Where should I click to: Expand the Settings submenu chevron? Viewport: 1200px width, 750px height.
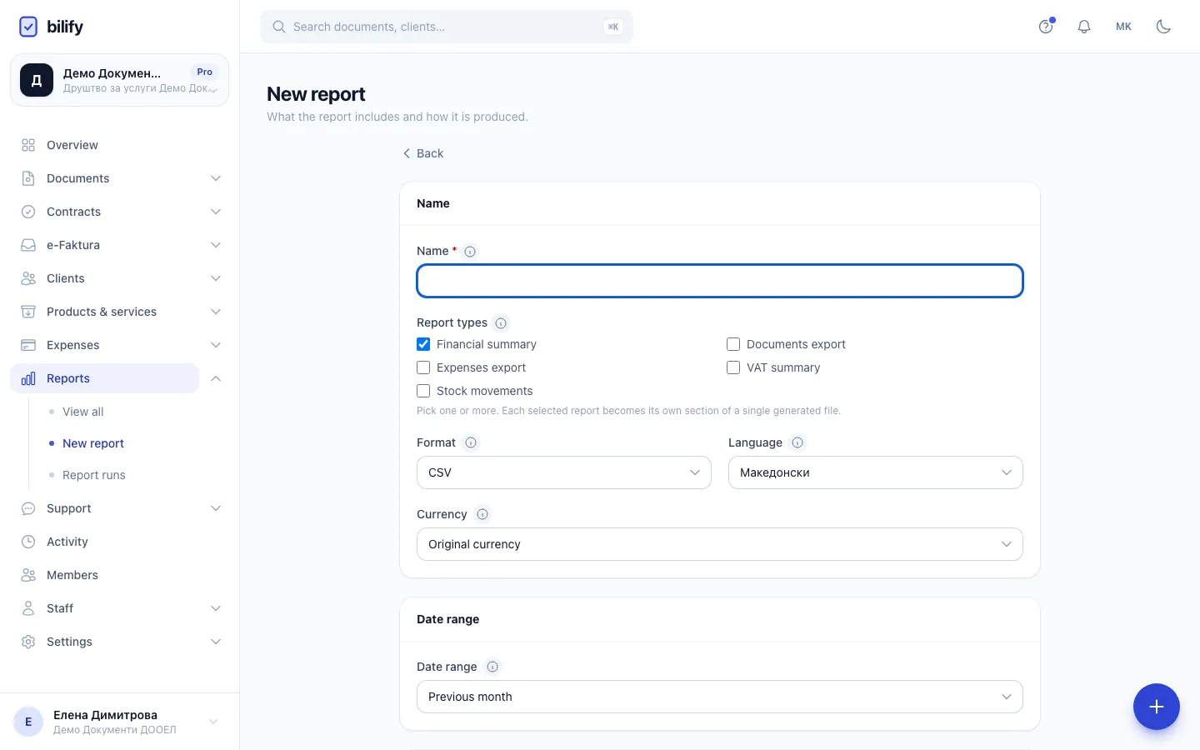[x=216, y=642]
